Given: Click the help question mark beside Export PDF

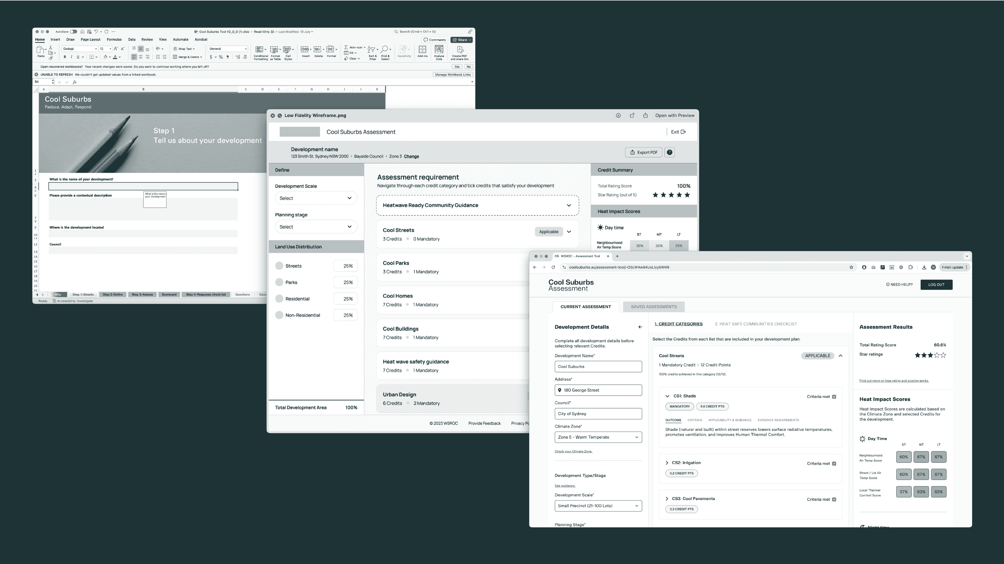Looking at the screenshot, I should pyautogui.click(x=669, y=153).
